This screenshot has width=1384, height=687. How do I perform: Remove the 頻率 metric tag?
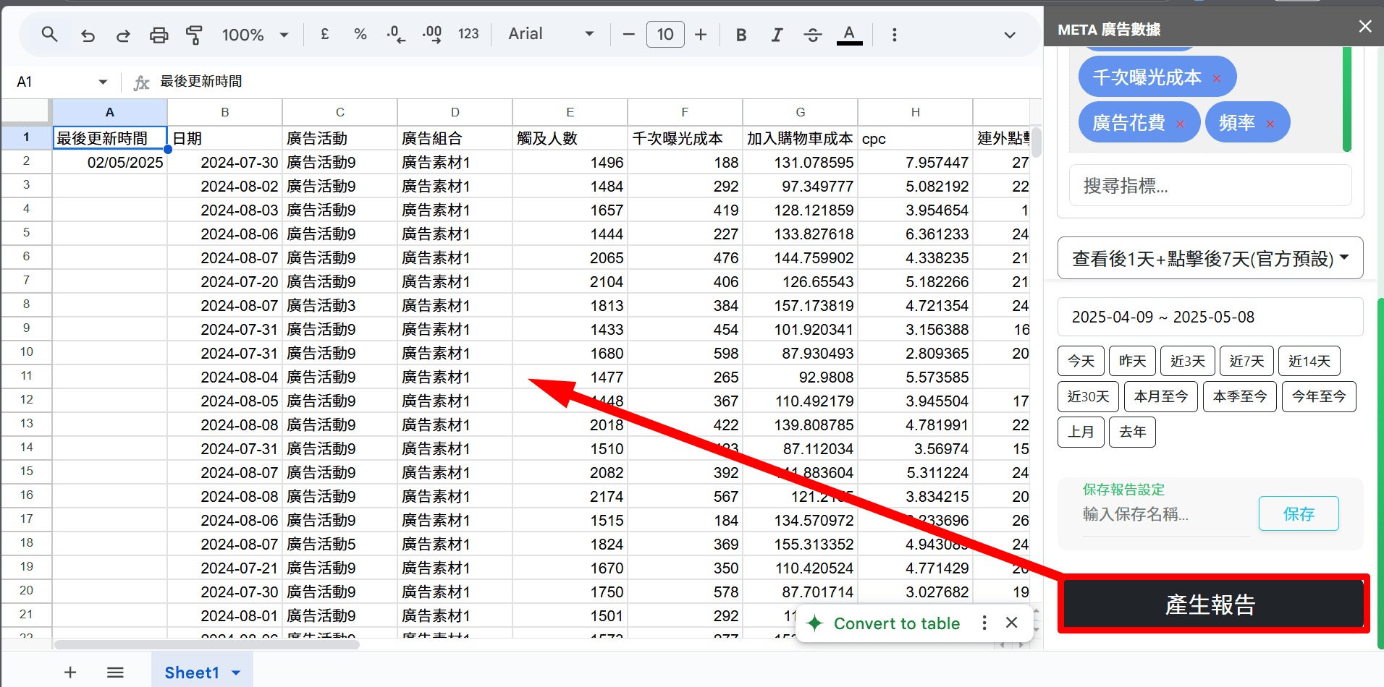point(1270,124)
